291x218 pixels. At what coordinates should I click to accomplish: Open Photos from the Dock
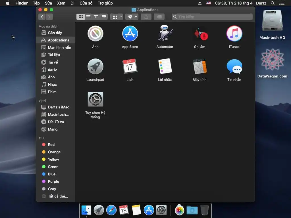179,210
